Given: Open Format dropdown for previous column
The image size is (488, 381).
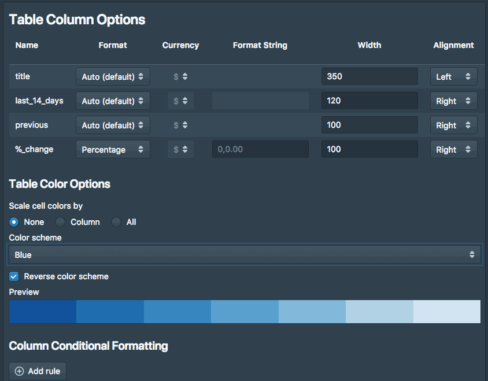Looking at the screenshot, I should pos(113,125).
